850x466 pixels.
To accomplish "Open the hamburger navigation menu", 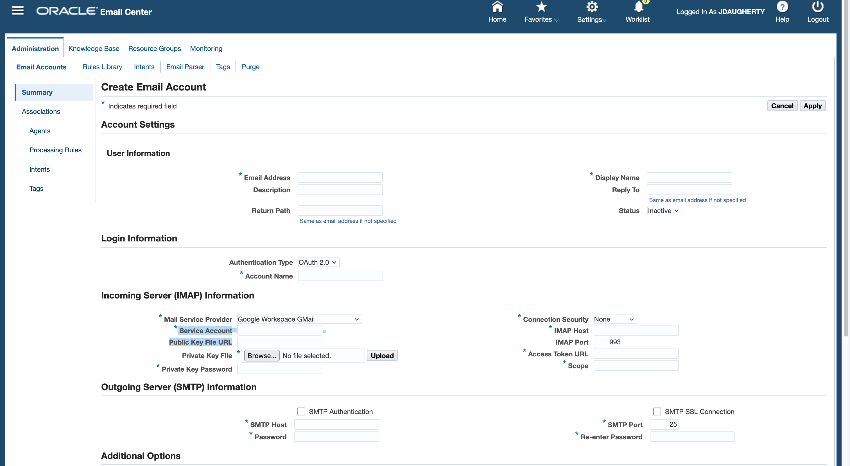I will 17,11.
